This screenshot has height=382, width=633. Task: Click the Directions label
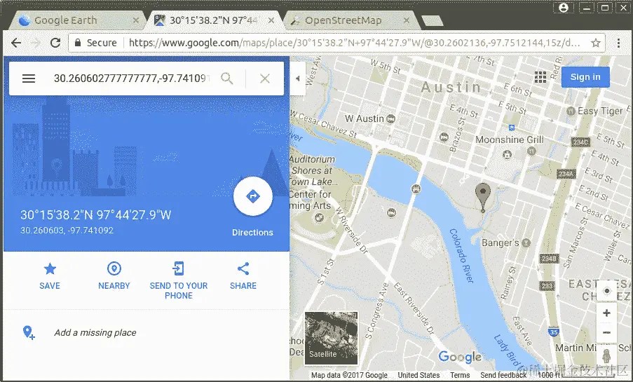pos(252,233)
